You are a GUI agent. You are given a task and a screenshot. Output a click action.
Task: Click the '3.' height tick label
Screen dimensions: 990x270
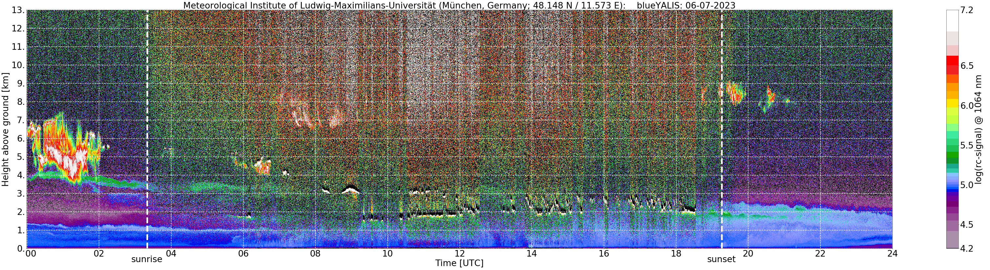(20, 194)
